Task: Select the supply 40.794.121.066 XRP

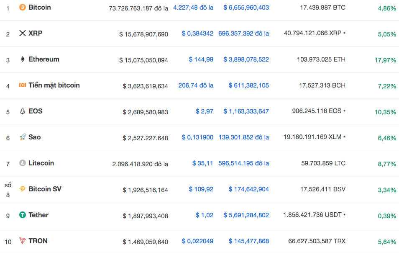Action: (313, 33)
